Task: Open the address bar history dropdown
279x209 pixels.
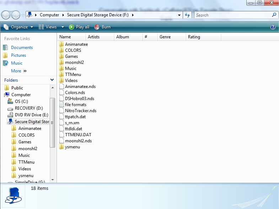Action: (x=179, y=15)
